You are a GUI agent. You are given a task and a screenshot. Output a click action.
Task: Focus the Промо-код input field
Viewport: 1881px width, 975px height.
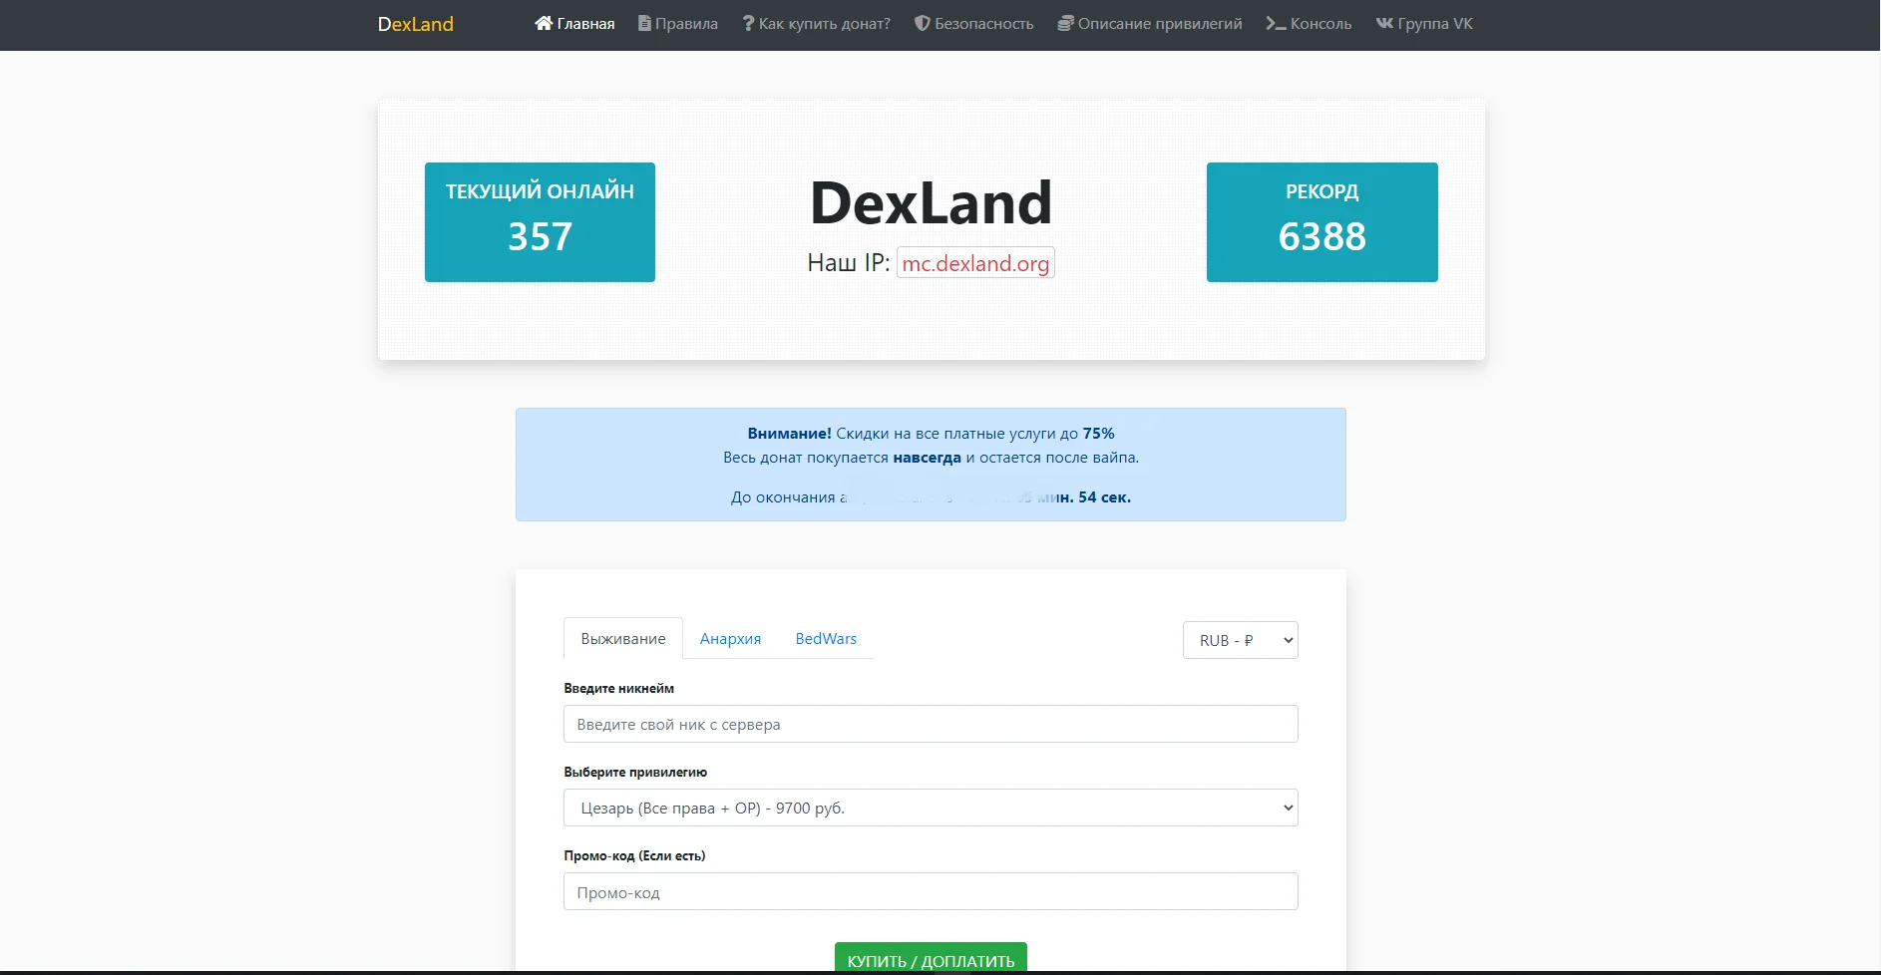(931, 891)
